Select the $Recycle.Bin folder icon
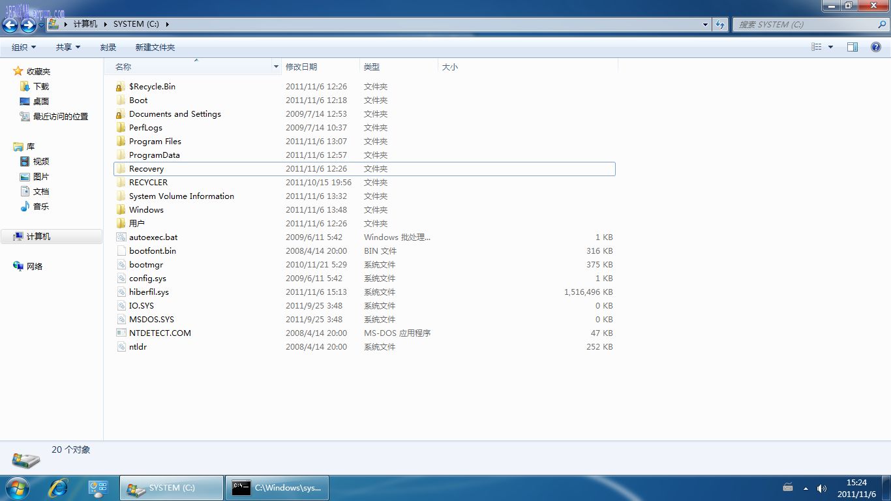891x501 pixels. [120, 87]
